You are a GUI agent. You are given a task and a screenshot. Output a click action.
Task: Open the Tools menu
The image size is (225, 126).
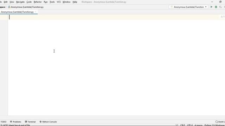52,2
